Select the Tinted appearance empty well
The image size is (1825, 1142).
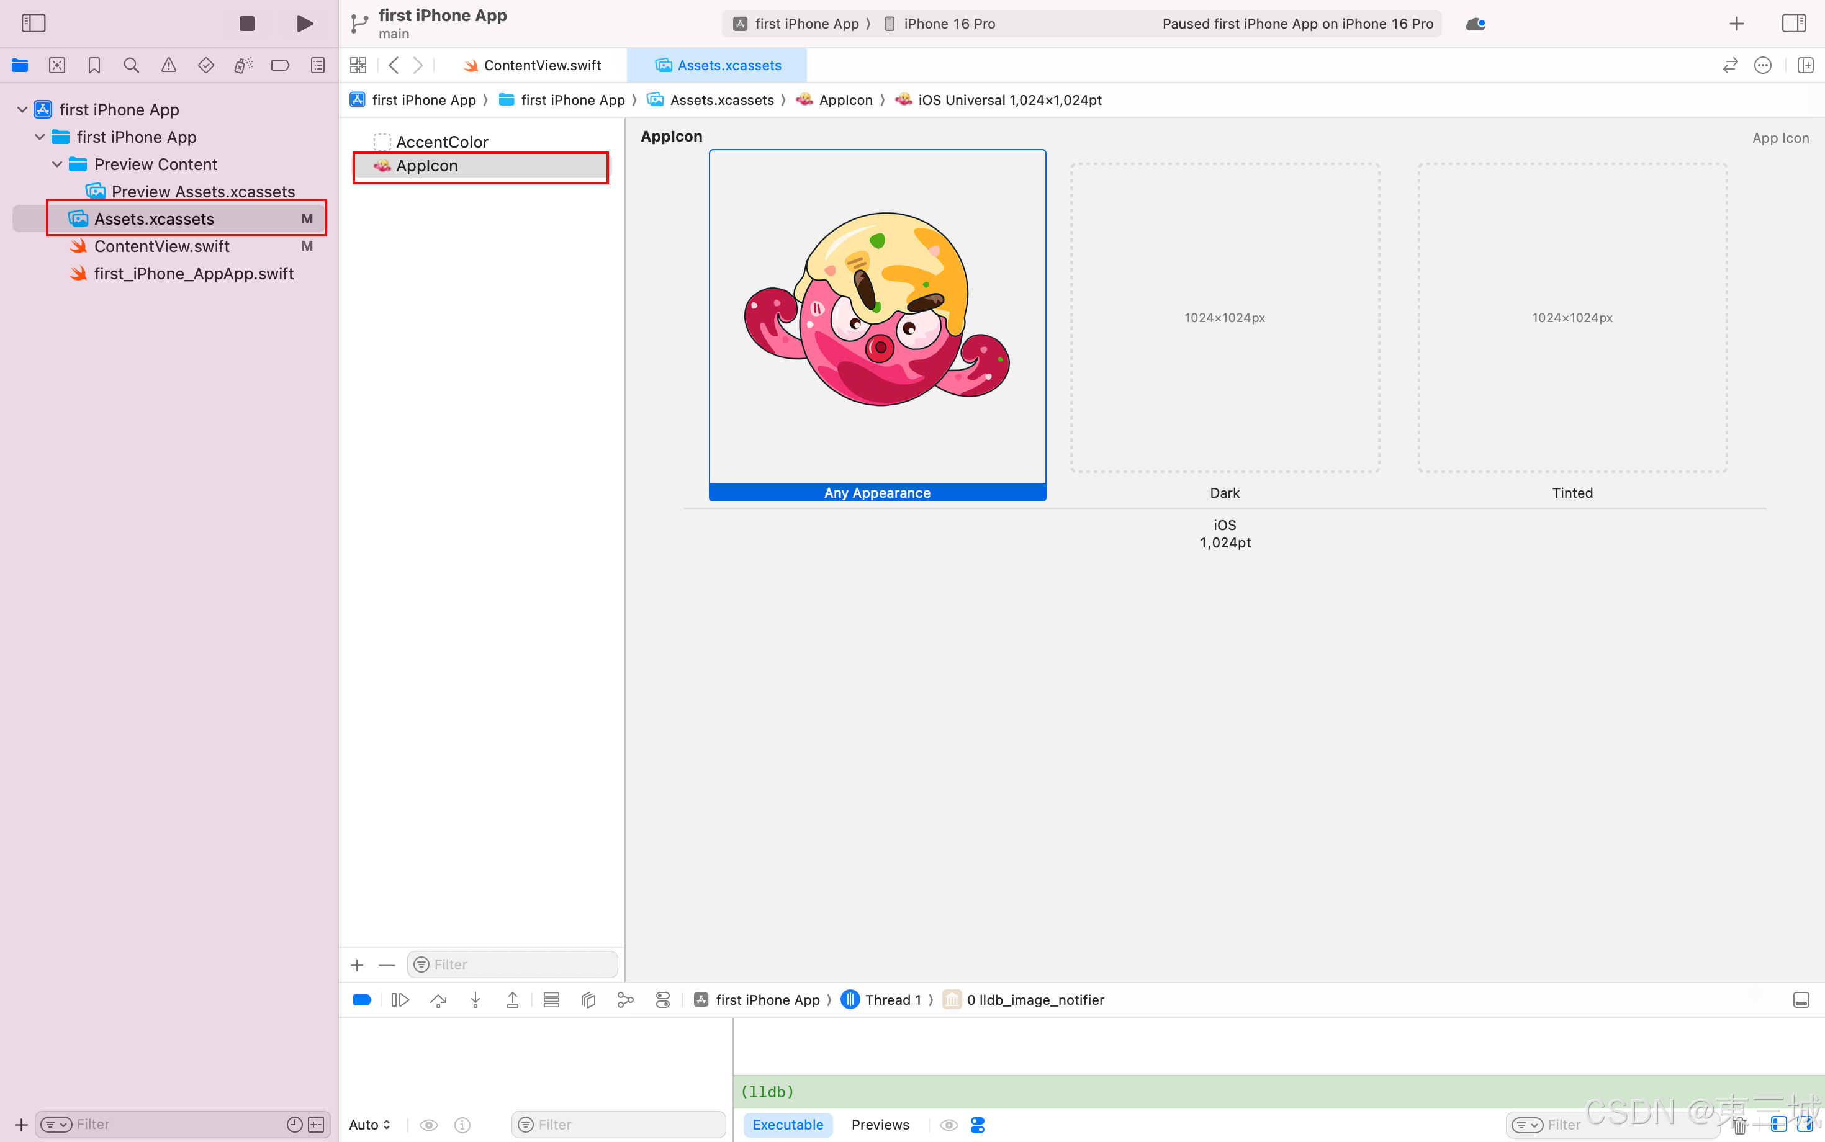click(1572, 318)
